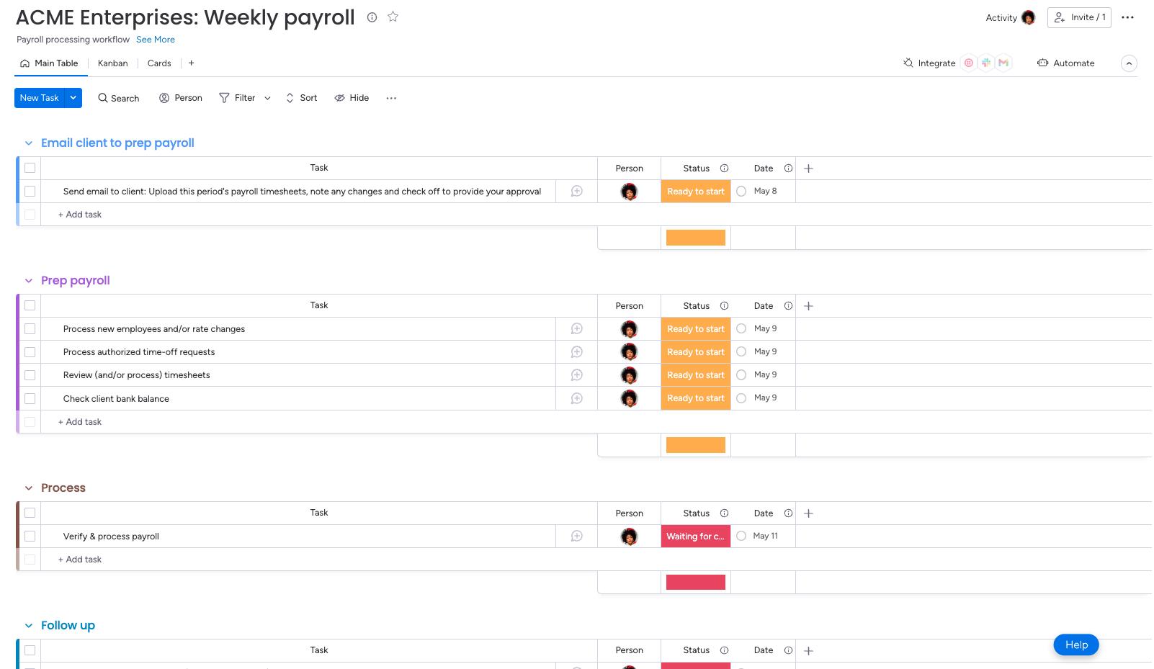Image resolution: width=1154 pixels, height=669 pixels.
Task: Filter tasks by Person
Action: point(180,98)
